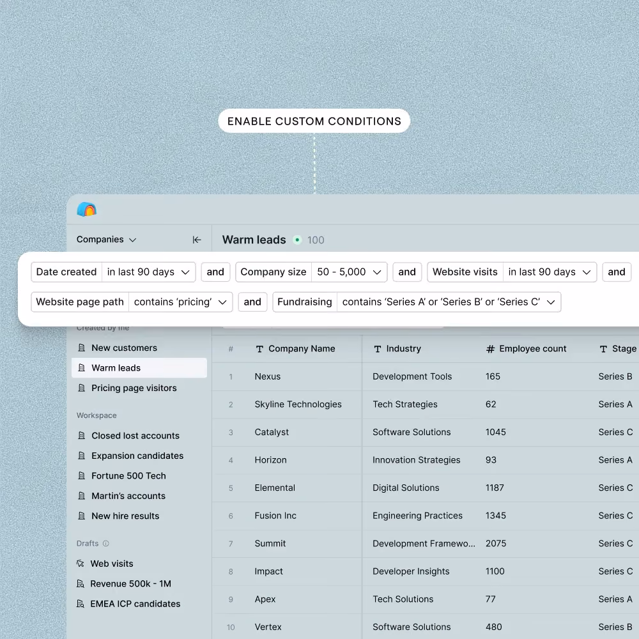Click the building icon beside Pricing page visitors
The width and height of the screenshot is (639, 639).
coord(82,388)
